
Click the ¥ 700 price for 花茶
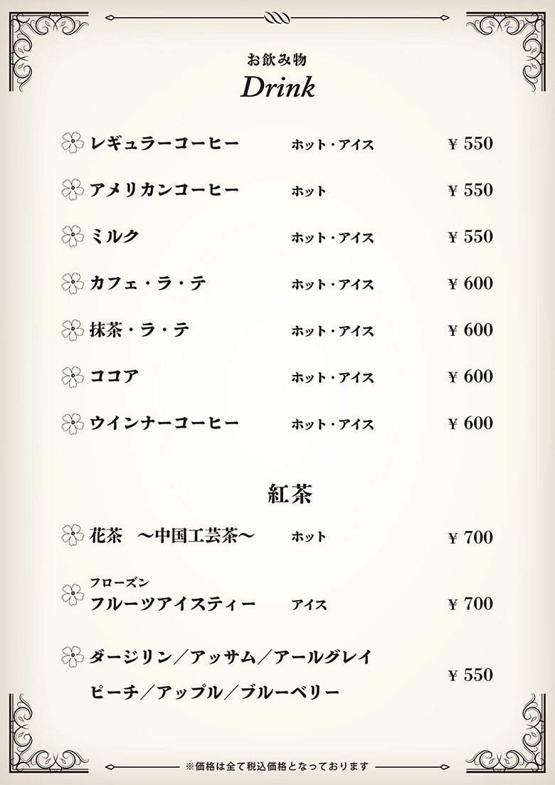point(470,537)
